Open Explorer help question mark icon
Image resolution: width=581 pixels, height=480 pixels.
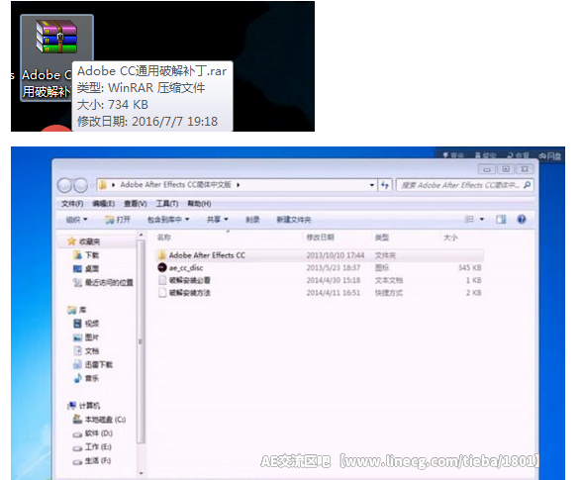pos(522,220)
